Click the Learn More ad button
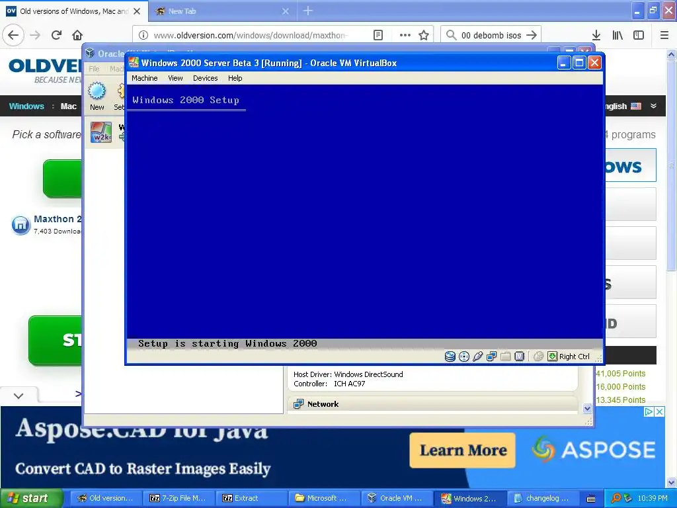The height and width of the screenshot is (508, 677). (462, 450)
